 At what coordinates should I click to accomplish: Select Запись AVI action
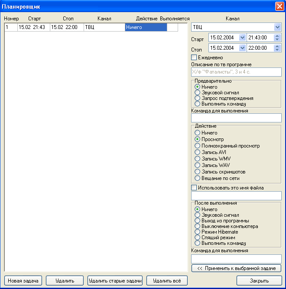pyautogui.click(x=198, y=152)
